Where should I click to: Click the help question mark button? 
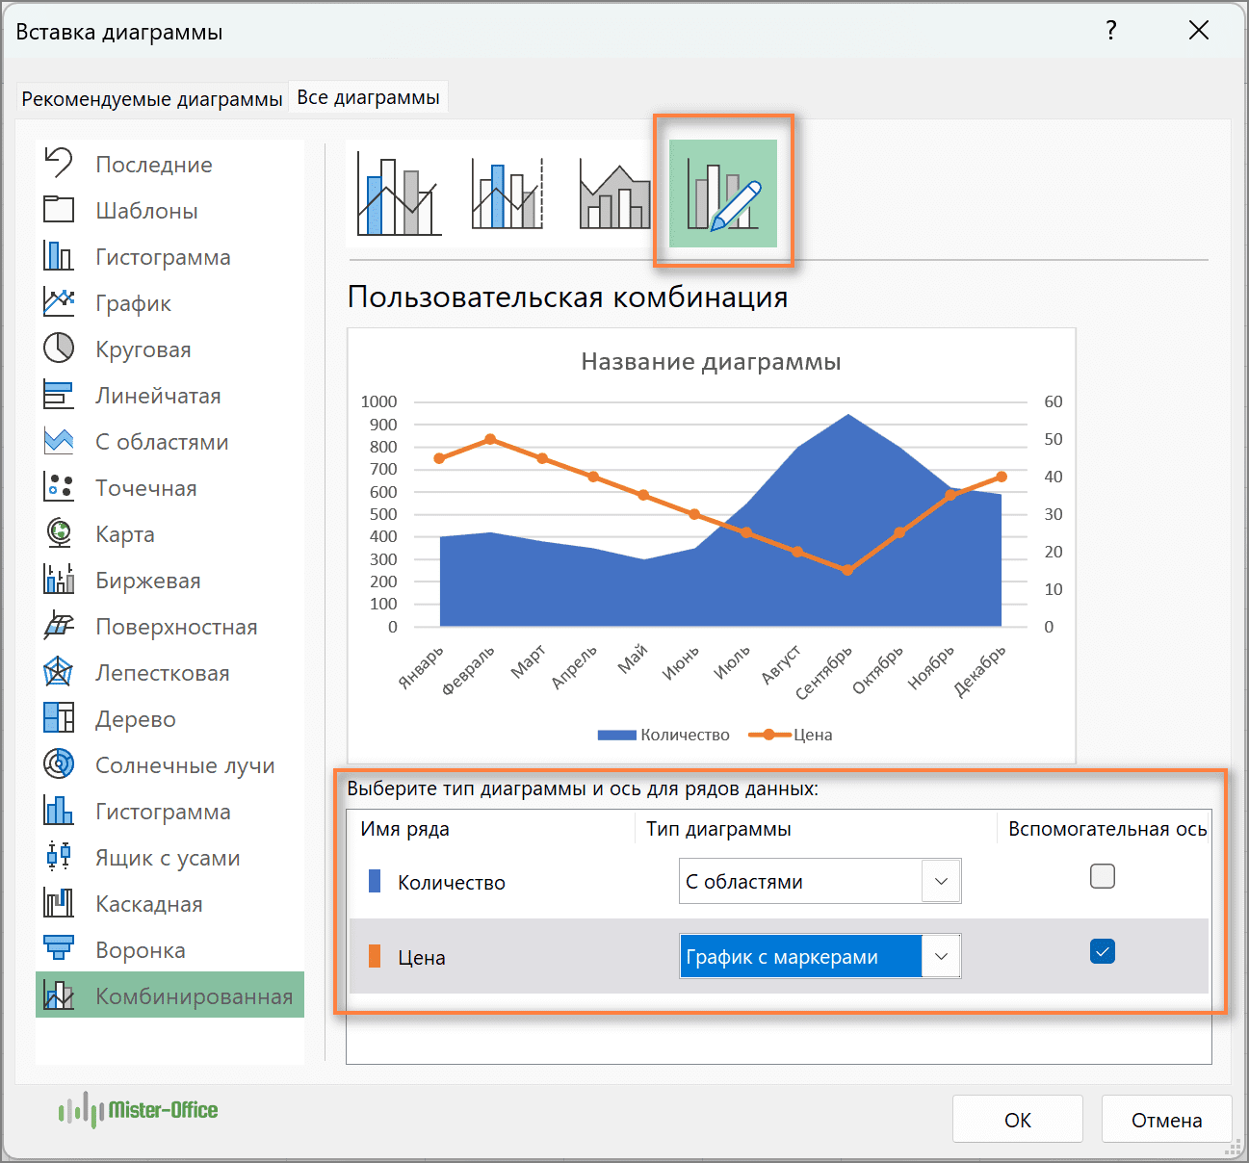point(1111,31)
